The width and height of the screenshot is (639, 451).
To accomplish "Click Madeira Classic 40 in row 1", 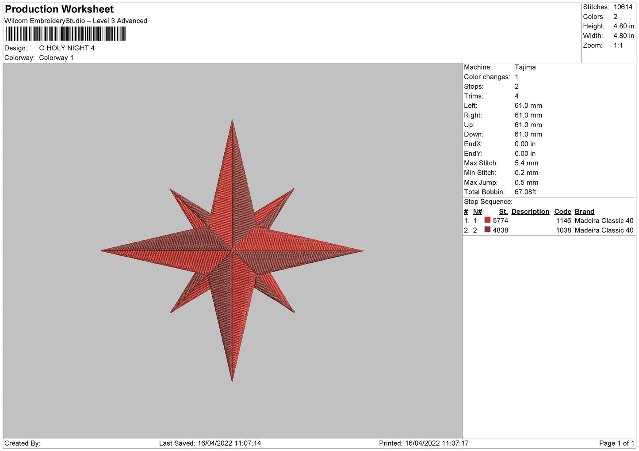I will [x=604, y=220].
